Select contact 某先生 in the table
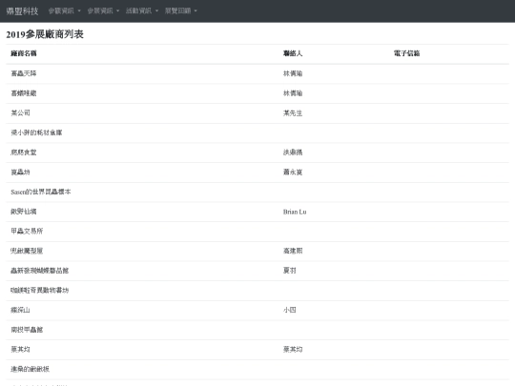515x386 pixels. 293,112
